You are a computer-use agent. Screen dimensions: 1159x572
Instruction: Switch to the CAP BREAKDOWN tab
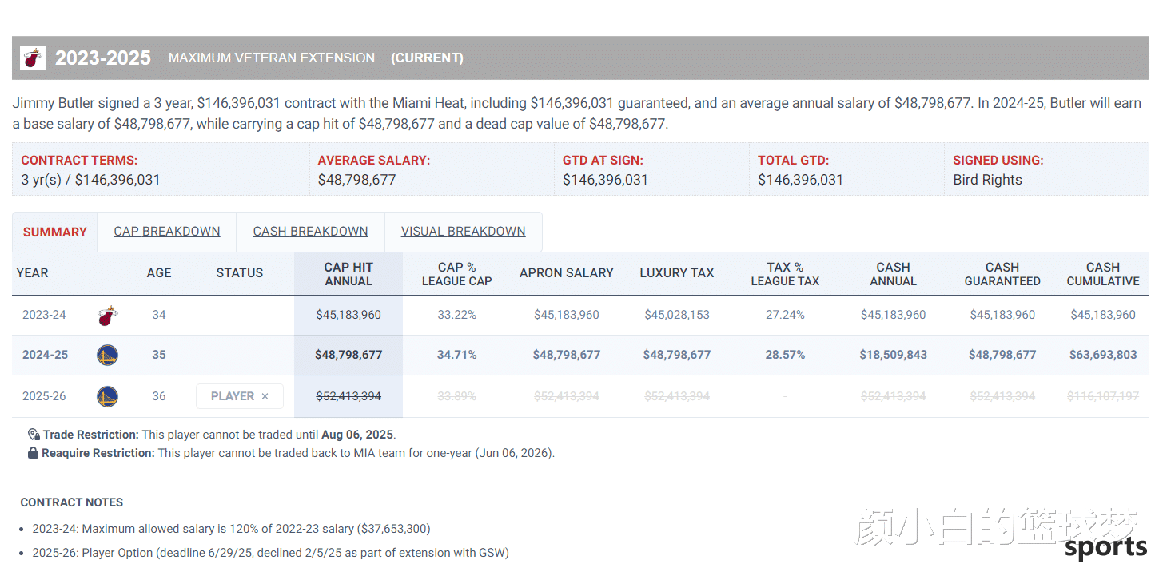[x=167, y=232]
